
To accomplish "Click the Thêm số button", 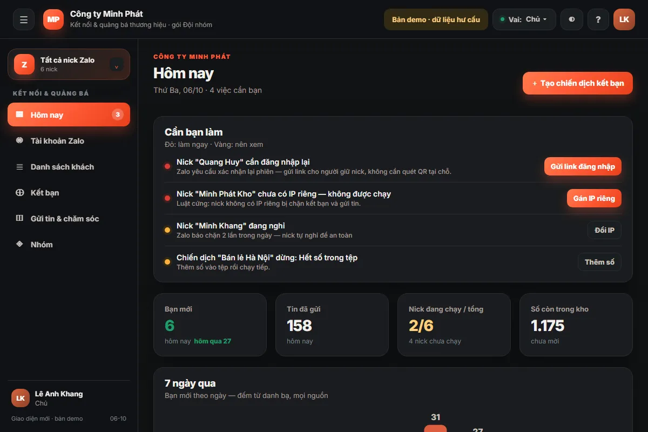I will coord(599,262).
